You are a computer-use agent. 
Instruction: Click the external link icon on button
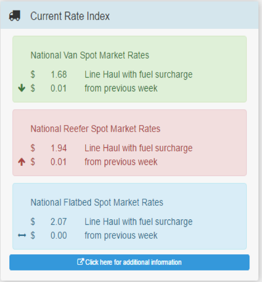click(81, 262)
